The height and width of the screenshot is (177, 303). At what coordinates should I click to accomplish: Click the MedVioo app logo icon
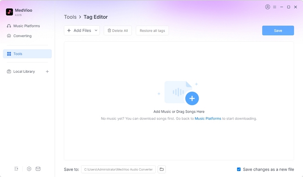9,12
